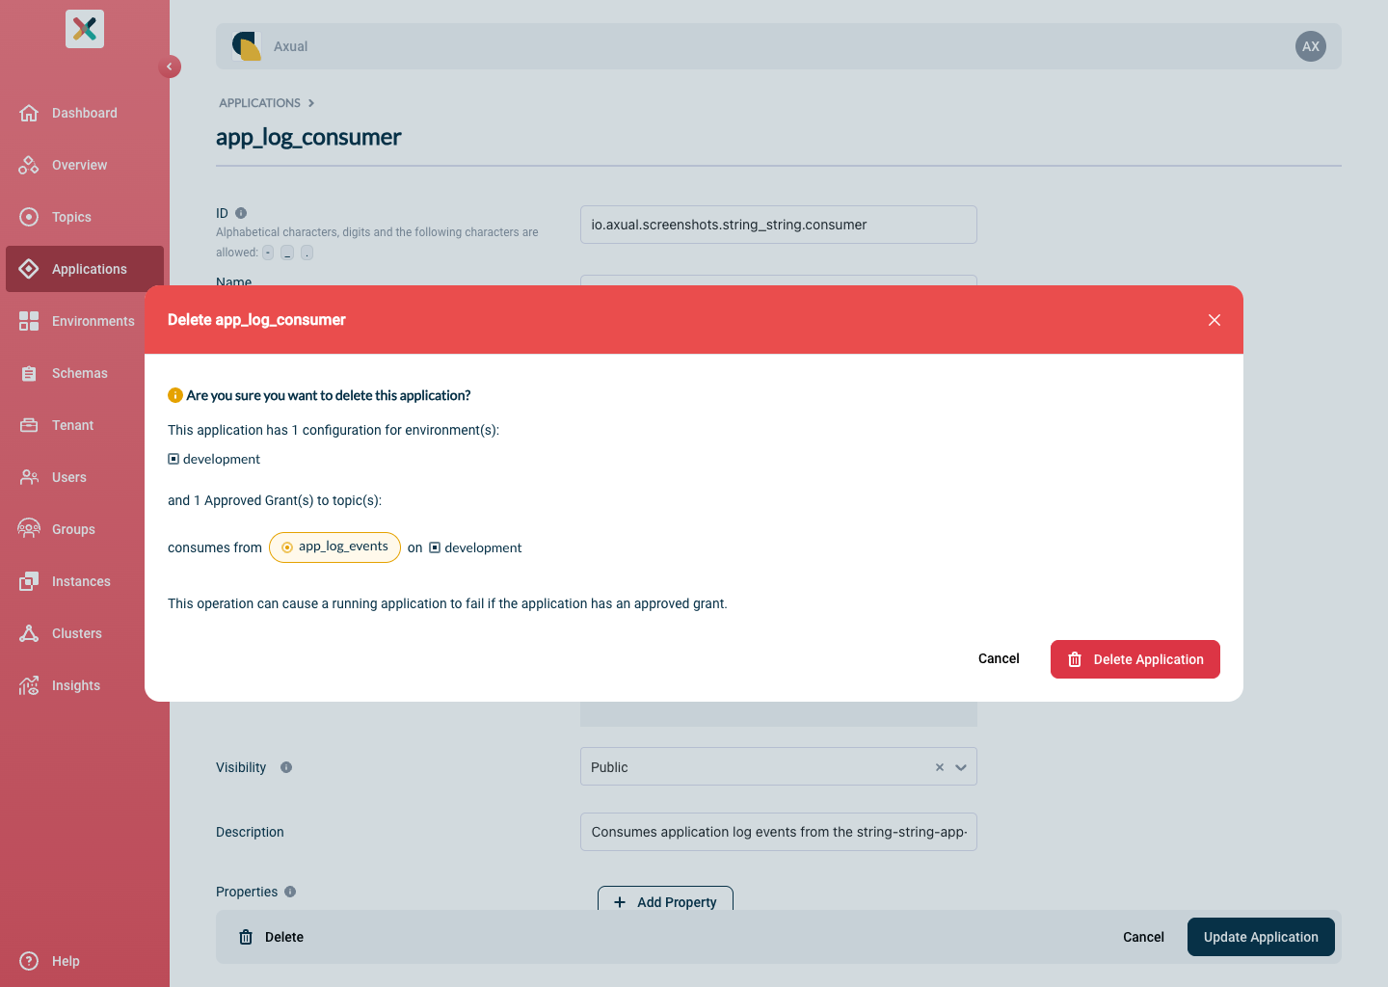Click the app_log_events topic chip
Image resolution: width=1388 pixels, height=987 pixels.
pyautogui.click(x=334, y=547)
